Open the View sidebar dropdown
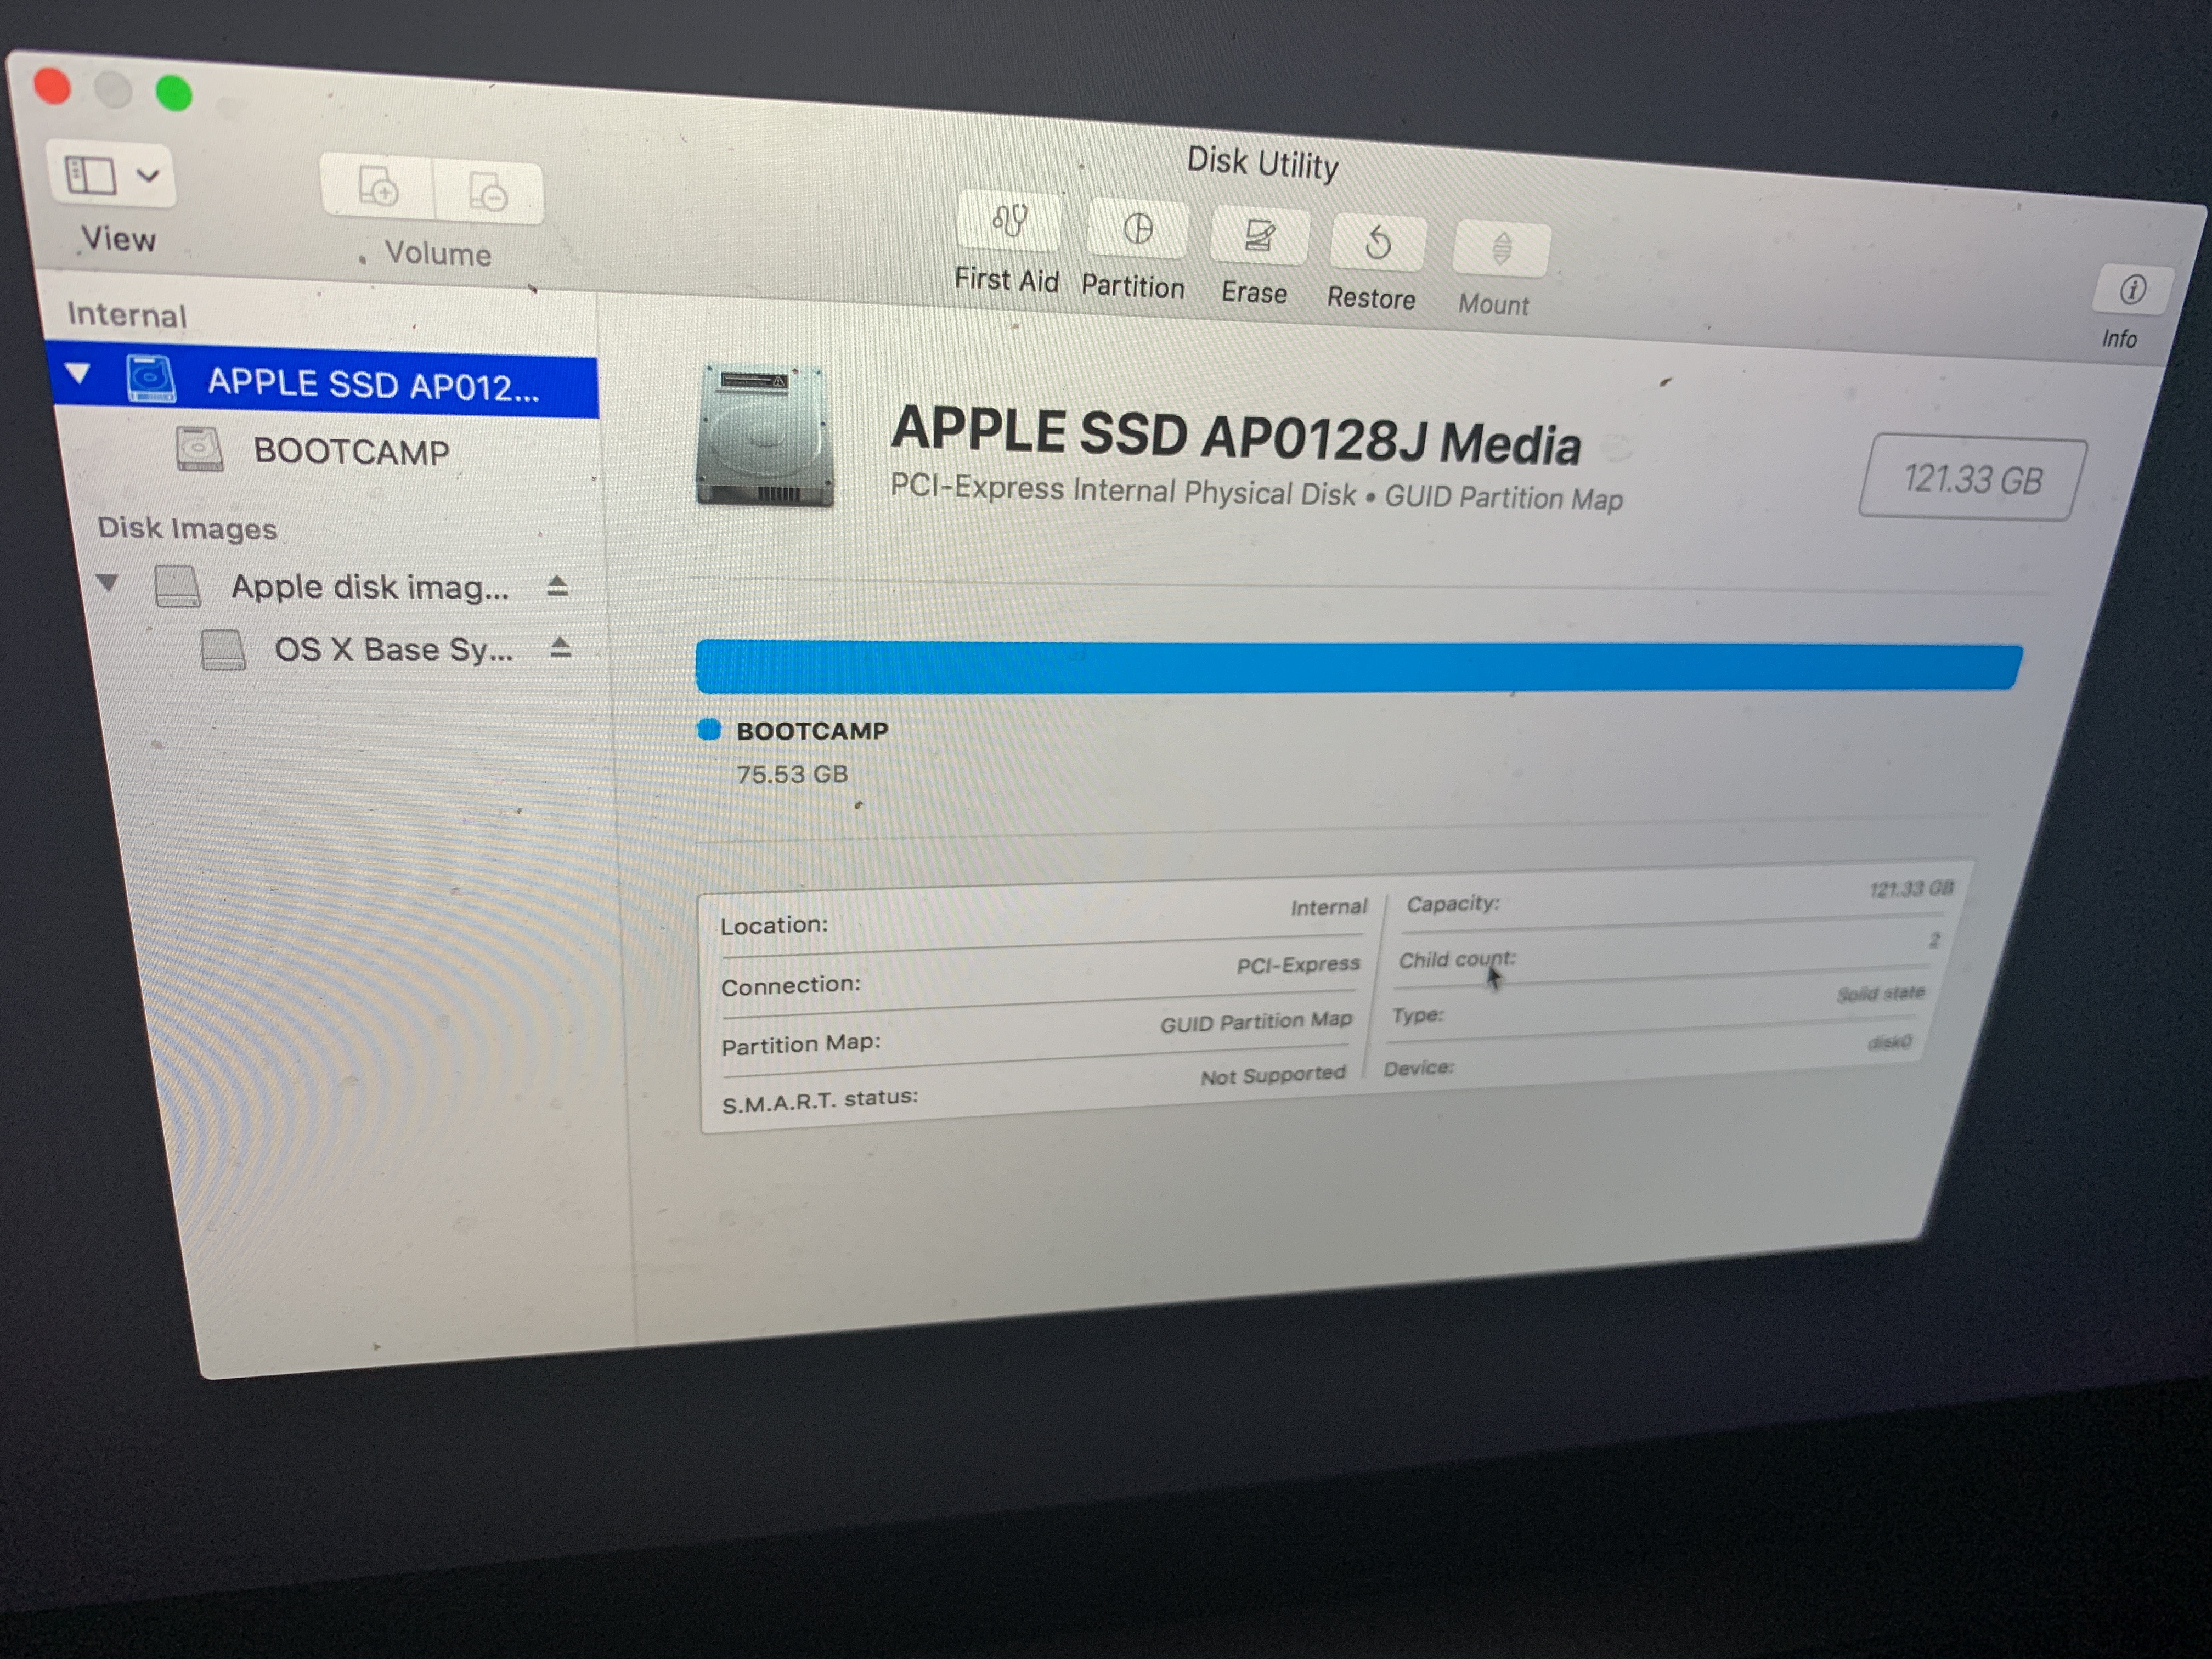The height and width of the screenshot is (1659, 2212). 111,175
